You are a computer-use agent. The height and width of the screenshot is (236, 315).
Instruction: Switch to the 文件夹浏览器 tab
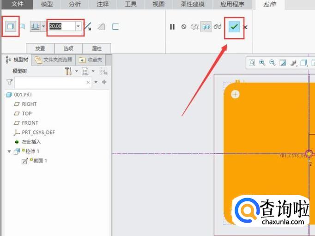coord(54,60)
